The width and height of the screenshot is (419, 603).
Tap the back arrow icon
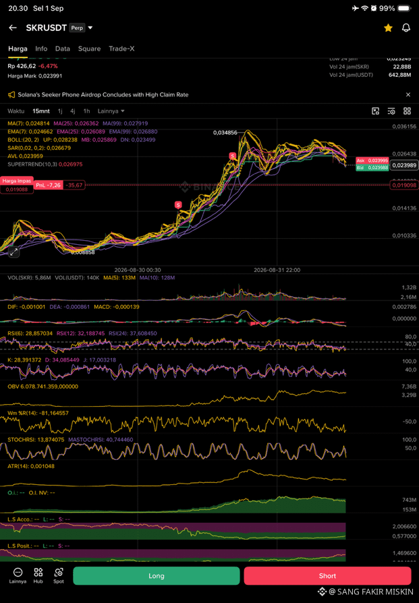click(13, 28)
